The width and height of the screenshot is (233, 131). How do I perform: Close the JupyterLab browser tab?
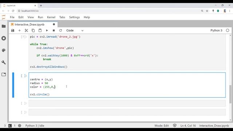tap(35, 6)
